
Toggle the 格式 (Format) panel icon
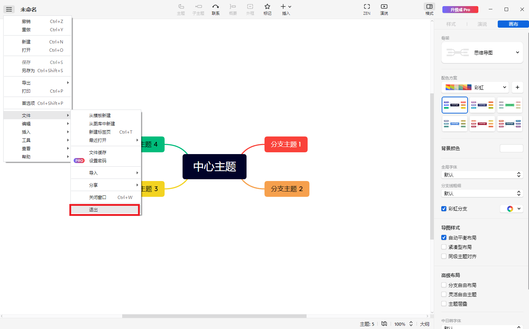click(x=429, y=9)
